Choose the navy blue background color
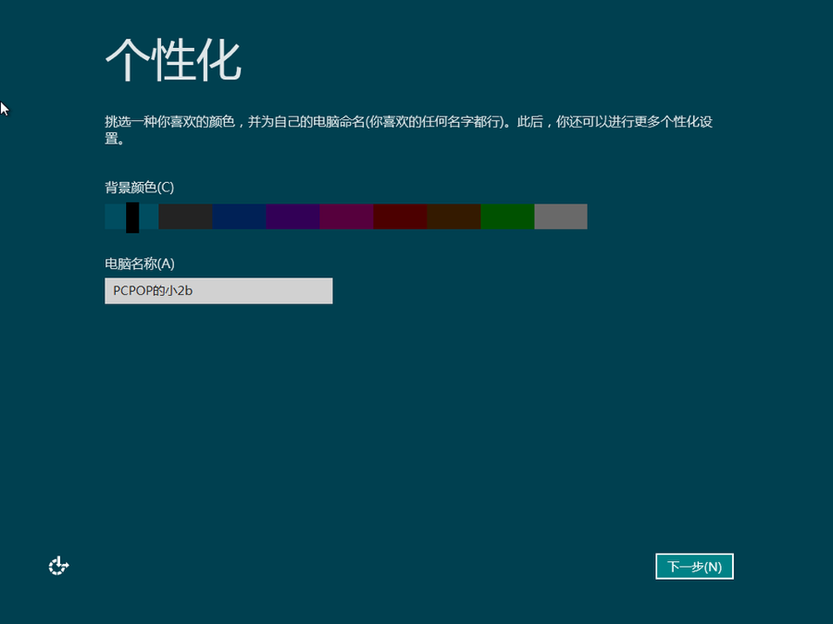The image size is (833, 624). (x=239, y=216)
